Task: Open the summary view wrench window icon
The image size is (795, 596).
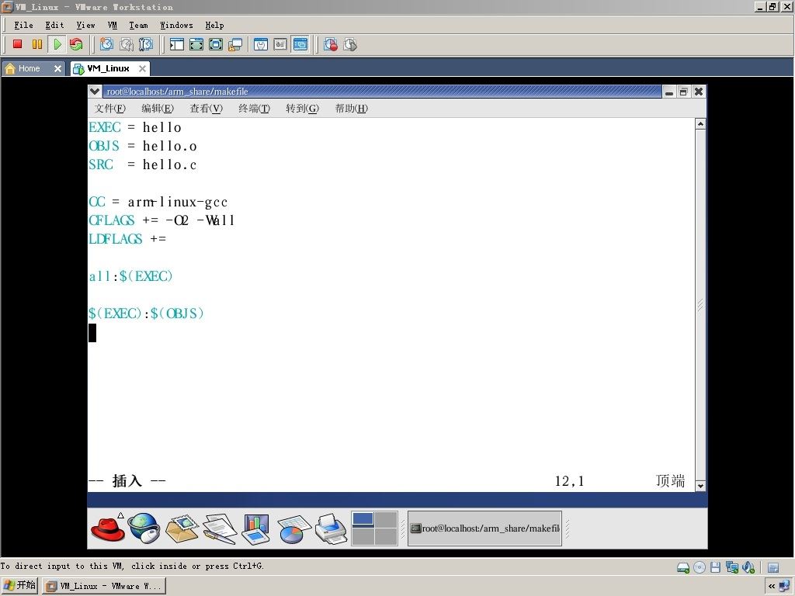Action: pos(261,44)
